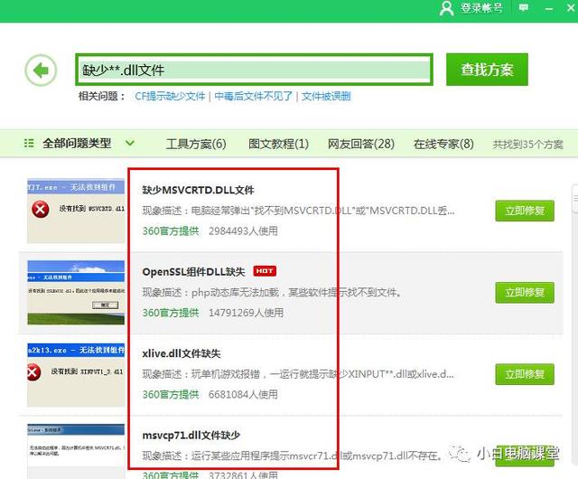Open thumbnail for OpenSSL SSLEAY32 error
578x479 pixels.
[76, 293]
